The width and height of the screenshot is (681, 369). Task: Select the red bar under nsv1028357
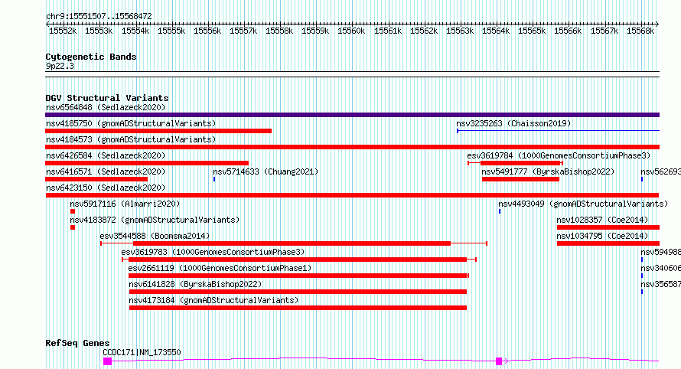click(608, 227)
